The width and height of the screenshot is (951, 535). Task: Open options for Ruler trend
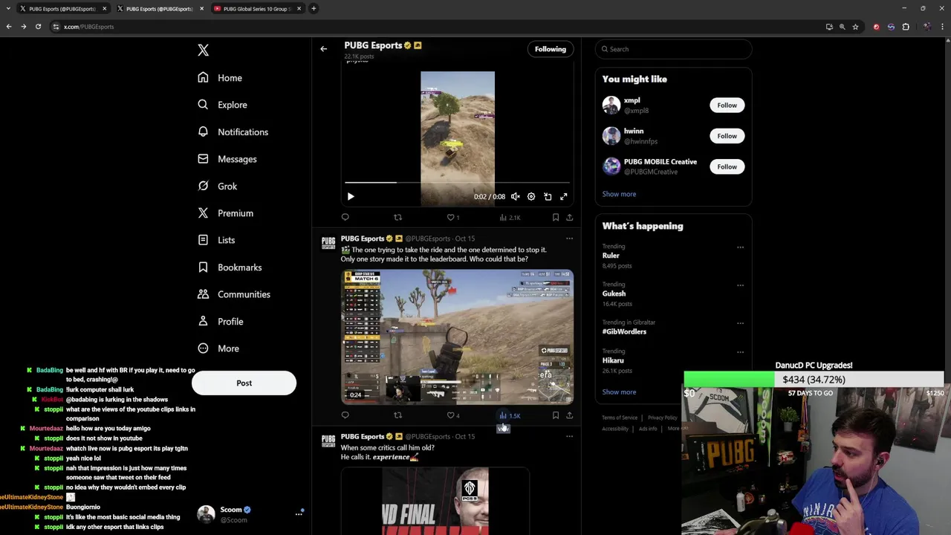[740, 247]
